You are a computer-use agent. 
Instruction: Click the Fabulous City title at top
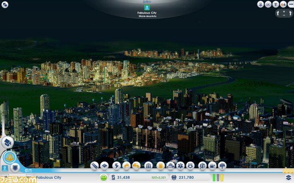(147, 13)
